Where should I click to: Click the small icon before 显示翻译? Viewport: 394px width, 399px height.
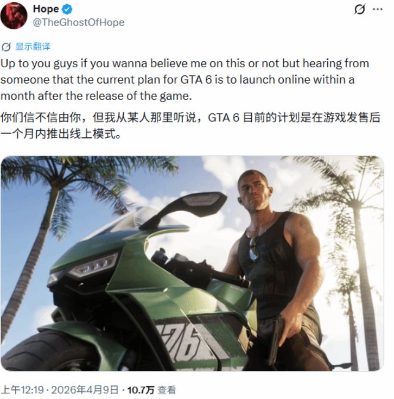tap(6, 47)
